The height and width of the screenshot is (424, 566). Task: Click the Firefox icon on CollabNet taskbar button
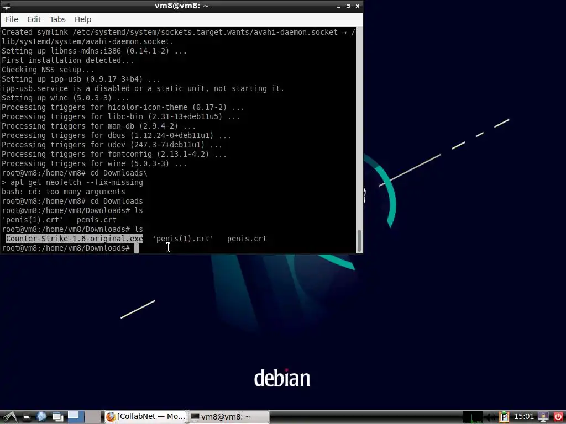pyautogui.click(x=111, y=417)
